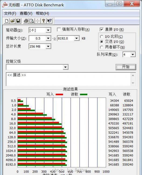Minimize the ATTO Disk Benchmark window
Screen dimensions: 142x175
110,4
